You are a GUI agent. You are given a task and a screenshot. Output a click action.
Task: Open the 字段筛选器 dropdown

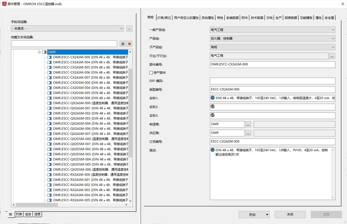pos(121,29)
